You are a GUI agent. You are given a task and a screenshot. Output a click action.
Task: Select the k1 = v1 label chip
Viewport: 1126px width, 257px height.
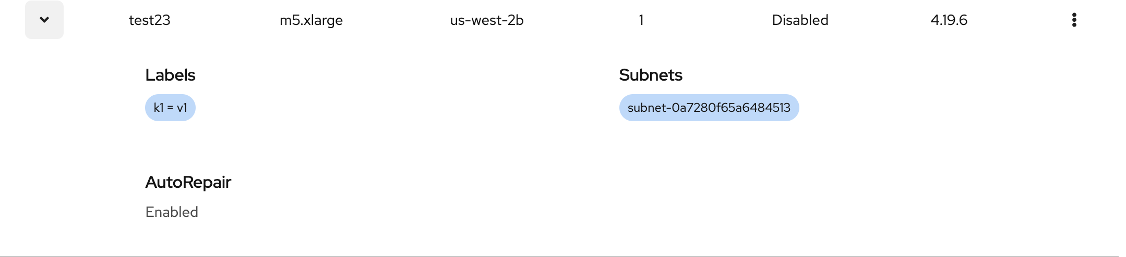click(x=170, y=108)
